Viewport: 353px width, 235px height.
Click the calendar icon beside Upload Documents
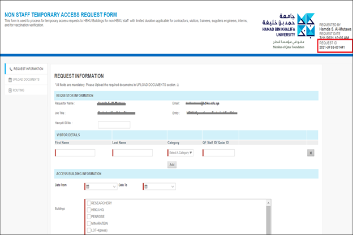(10, 80)
